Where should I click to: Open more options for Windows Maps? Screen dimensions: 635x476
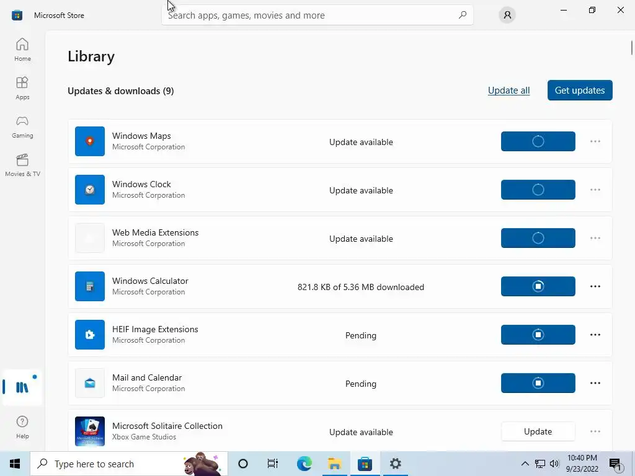point(595,141)
